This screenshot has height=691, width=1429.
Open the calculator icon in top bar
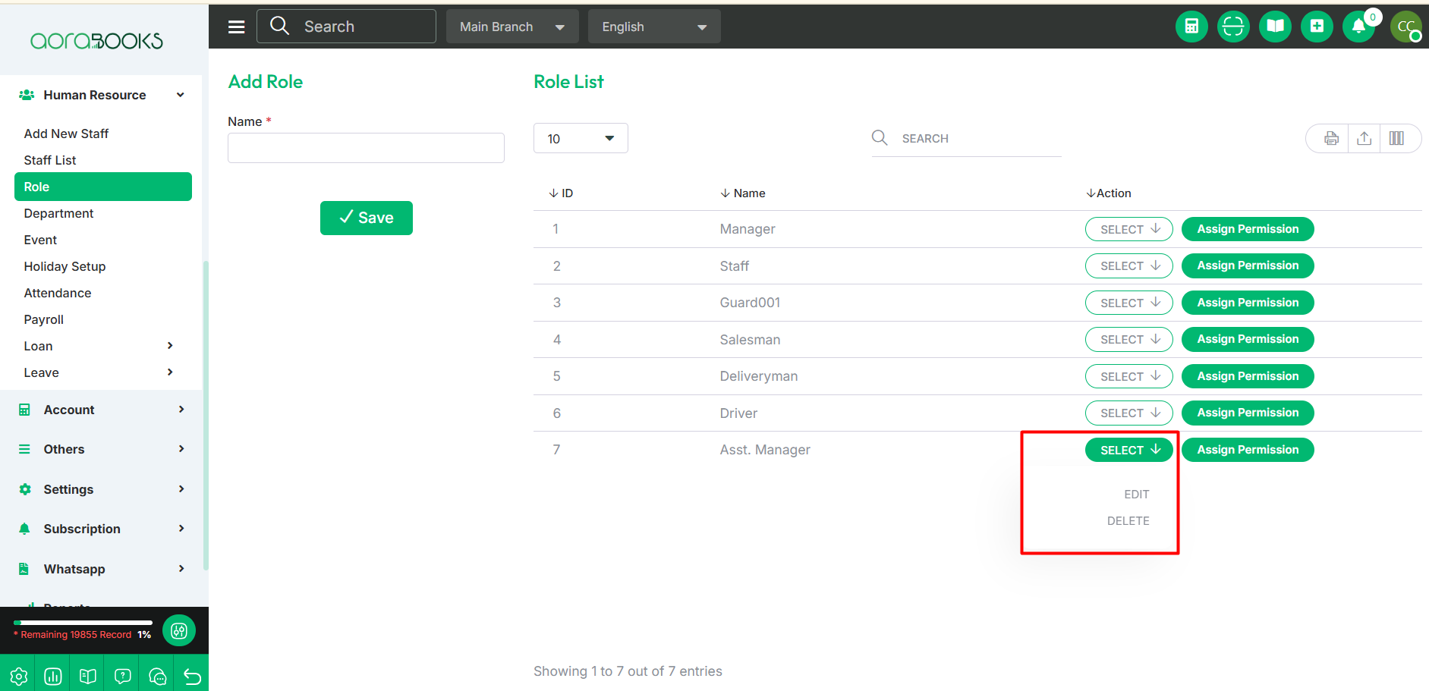pyautogui.click(x=1191, y=27)
